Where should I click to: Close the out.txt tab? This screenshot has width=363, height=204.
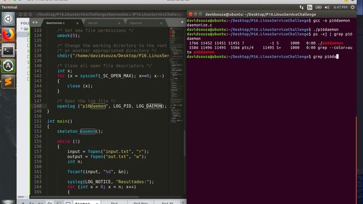coord(119,23)
